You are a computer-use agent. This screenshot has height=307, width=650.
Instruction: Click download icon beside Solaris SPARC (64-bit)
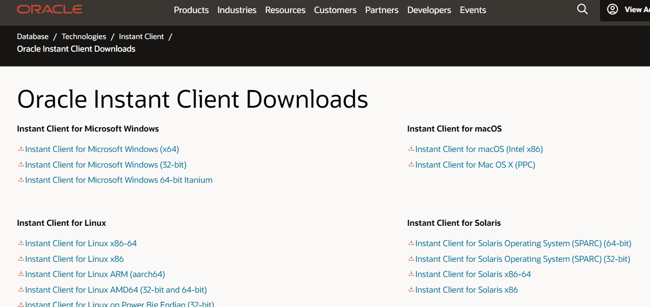pos(411,243)
